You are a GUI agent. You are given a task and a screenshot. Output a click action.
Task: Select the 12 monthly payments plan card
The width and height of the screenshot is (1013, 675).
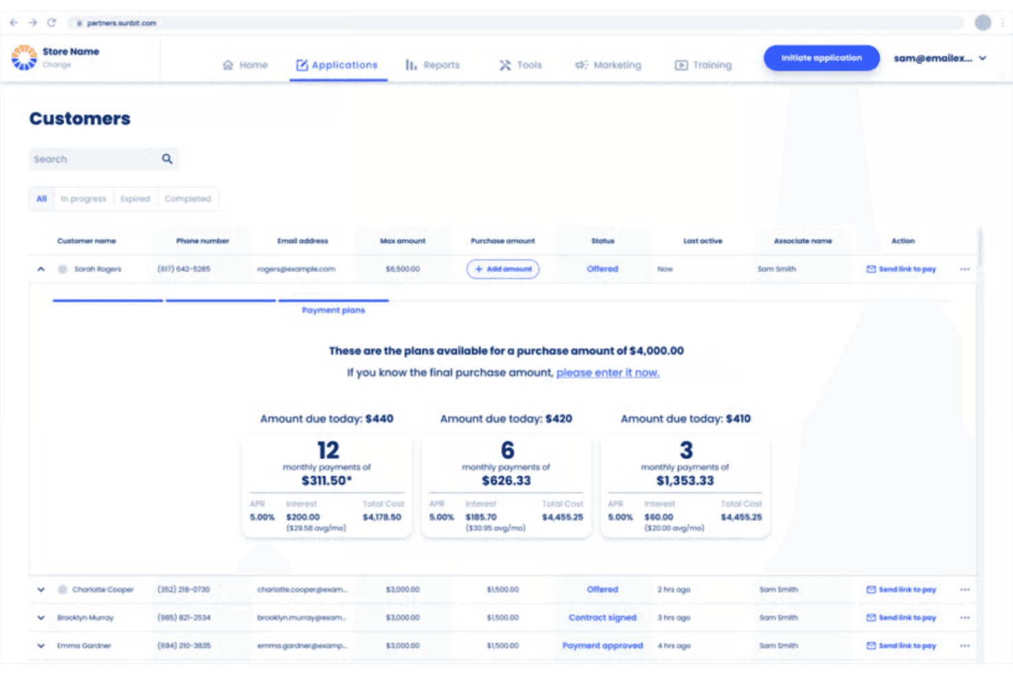(x=327, y=487)
